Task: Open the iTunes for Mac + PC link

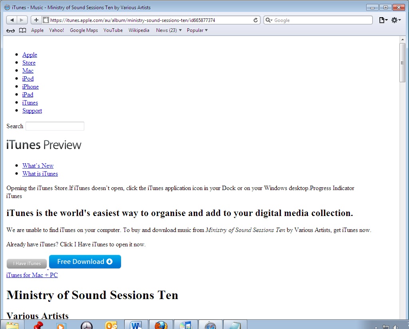Action: coord(32,275)
